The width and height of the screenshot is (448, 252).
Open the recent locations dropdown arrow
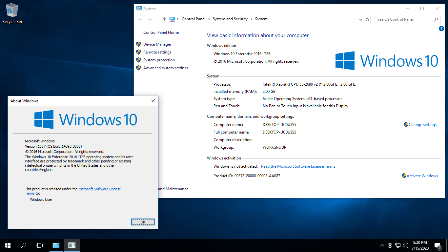158,19
